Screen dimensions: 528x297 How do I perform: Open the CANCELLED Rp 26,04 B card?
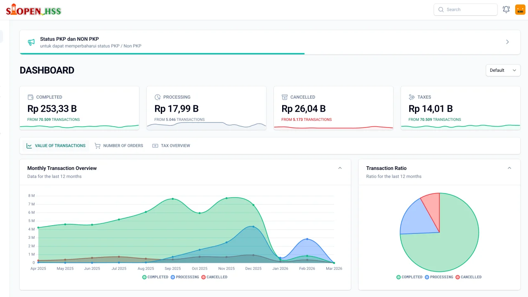tap(333, 108)
